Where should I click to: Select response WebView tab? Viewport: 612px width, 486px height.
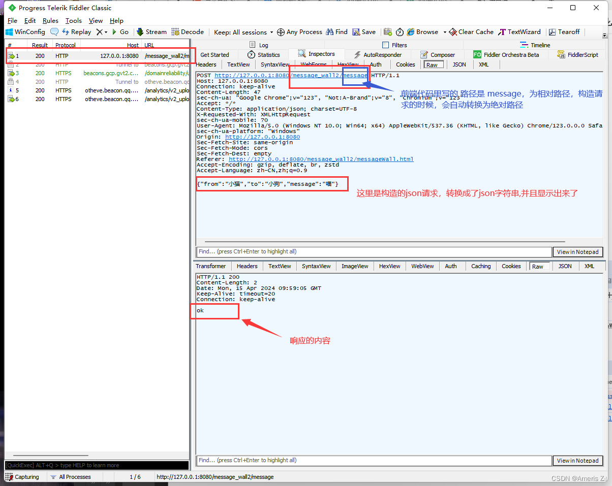pos(422,266)
